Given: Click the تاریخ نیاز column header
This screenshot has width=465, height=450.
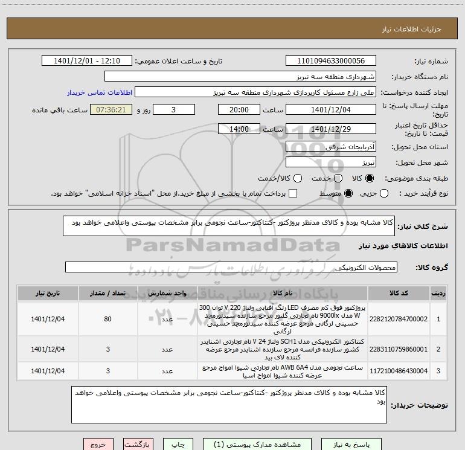Looking at the screenshot, I should click(x=48, y=293).
